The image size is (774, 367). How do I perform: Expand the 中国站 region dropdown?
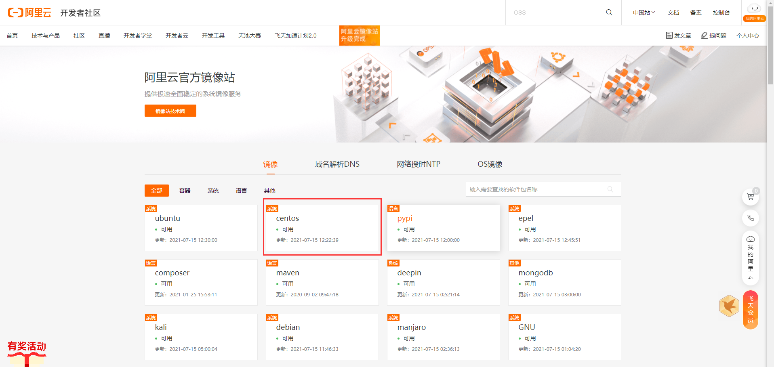tap(644, 13)
